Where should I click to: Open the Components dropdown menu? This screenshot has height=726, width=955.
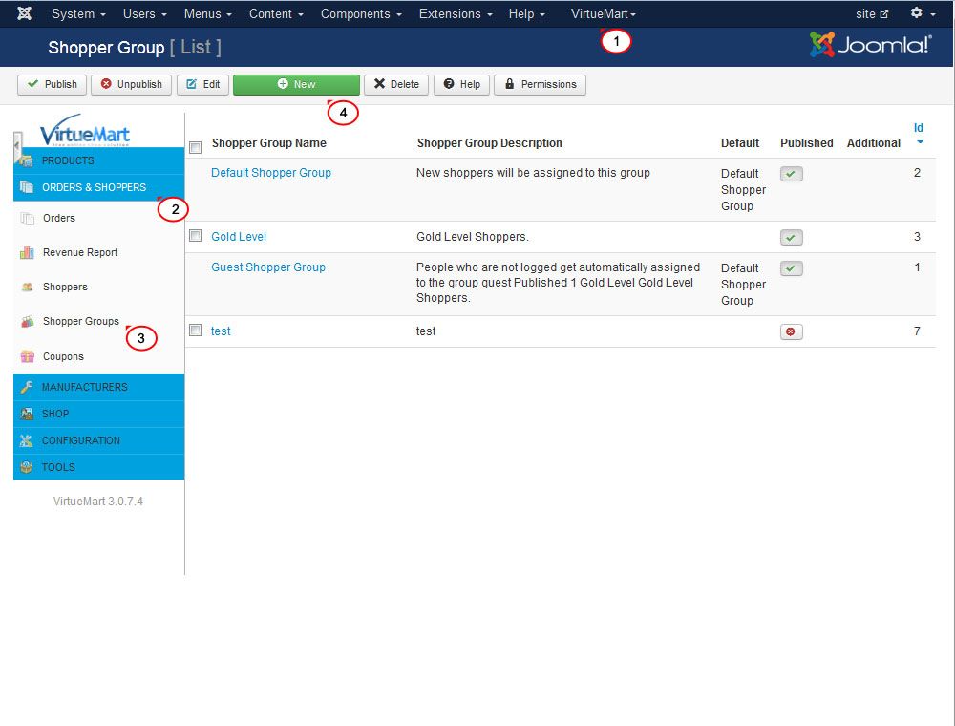pyautogui.click(x=361, y=13)
